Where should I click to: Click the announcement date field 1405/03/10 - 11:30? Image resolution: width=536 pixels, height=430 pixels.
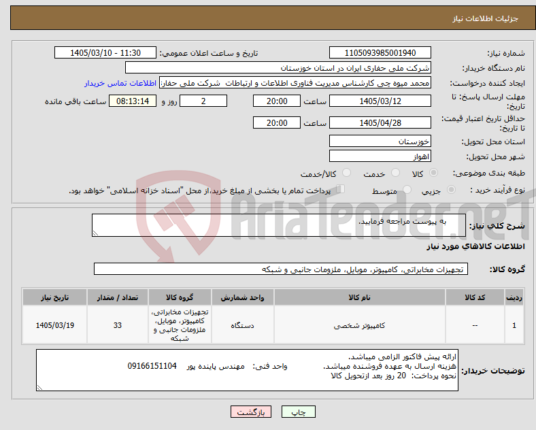105,53
